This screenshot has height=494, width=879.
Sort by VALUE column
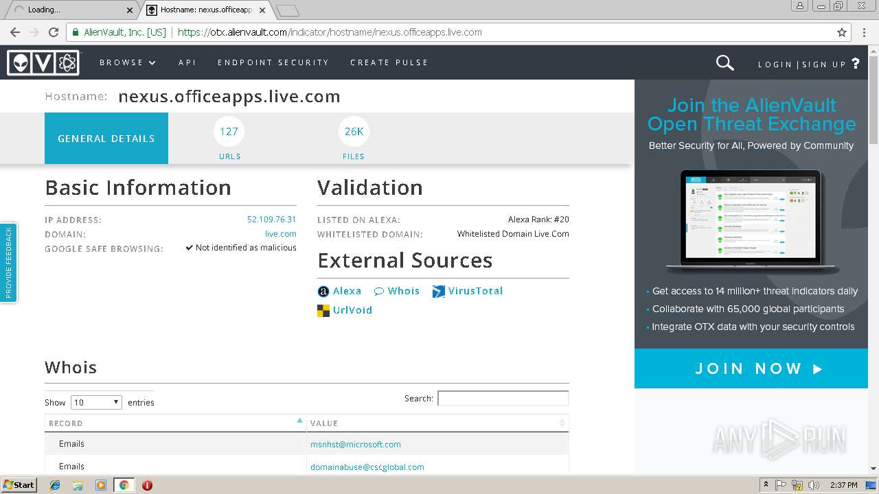coord(437,423)
